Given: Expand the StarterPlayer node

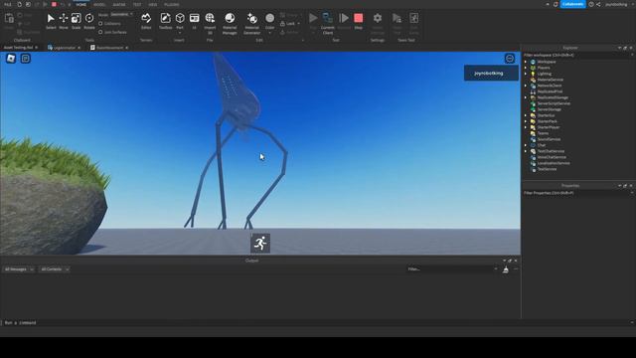Looking at the screenshot, I should pos(526,127).
